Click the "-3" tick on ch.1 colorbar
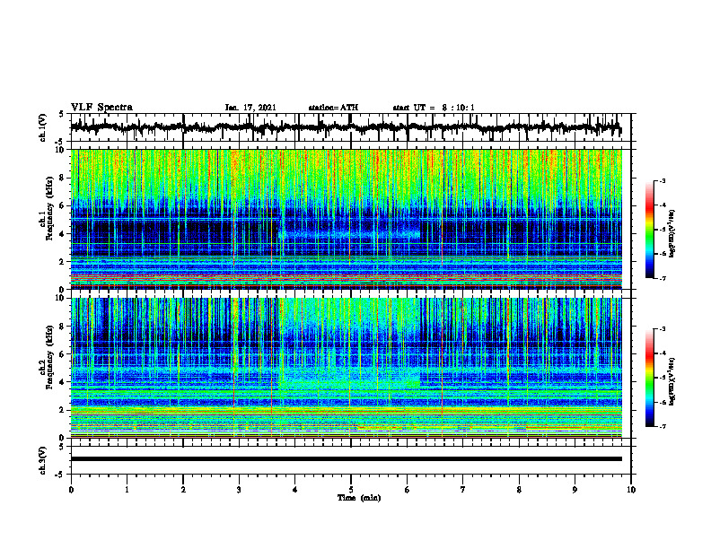The height and width of the screenshot is (549, 711). 663,180
